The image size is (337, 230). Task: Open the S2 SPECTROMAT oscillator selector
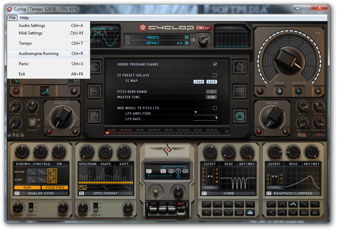pyautogui.click(x=106, y=193)
